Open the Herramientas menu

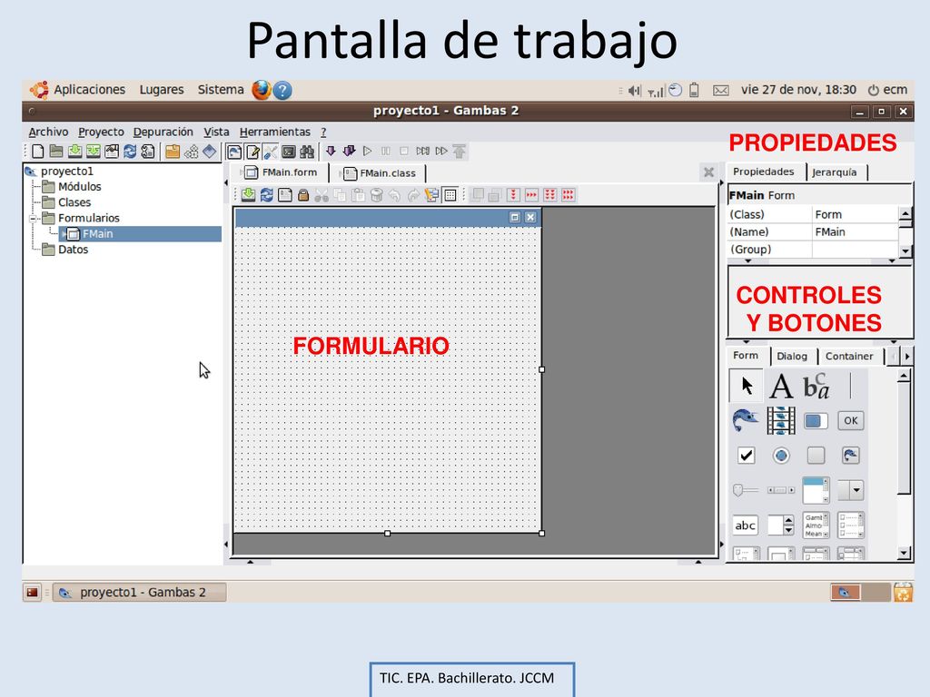[275, 133]
